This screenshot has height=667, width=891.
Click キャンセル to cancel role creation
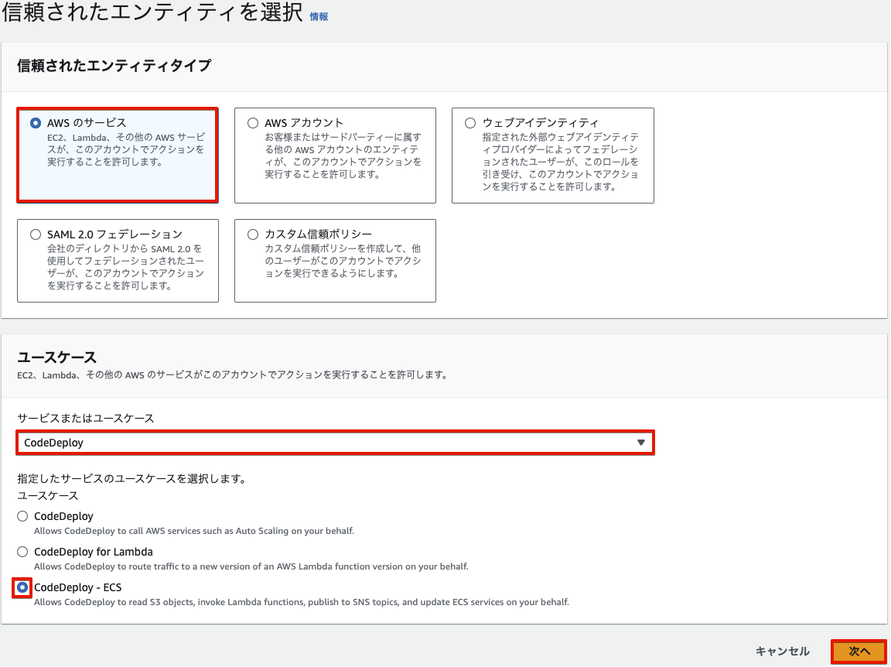point(784,652)
